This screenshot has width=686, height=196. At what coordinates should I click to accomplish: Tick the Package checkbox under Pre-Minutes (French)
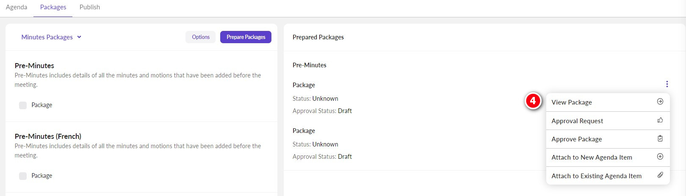tap(23, 176)
